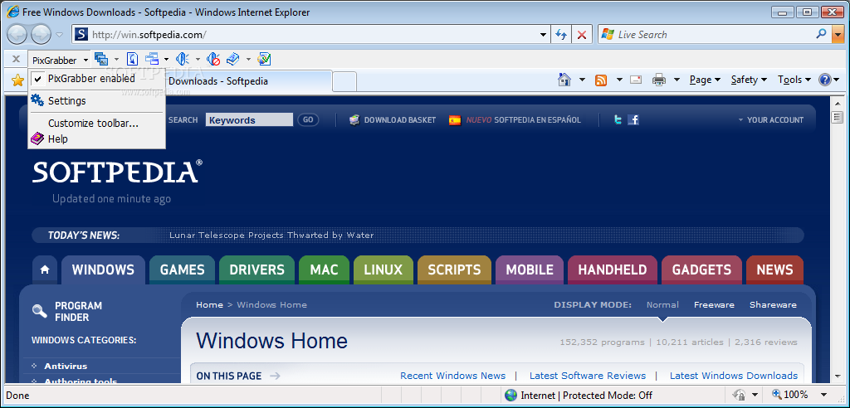
Task: Expand the Home button dropdown arrow
Action: click(582, 80)
